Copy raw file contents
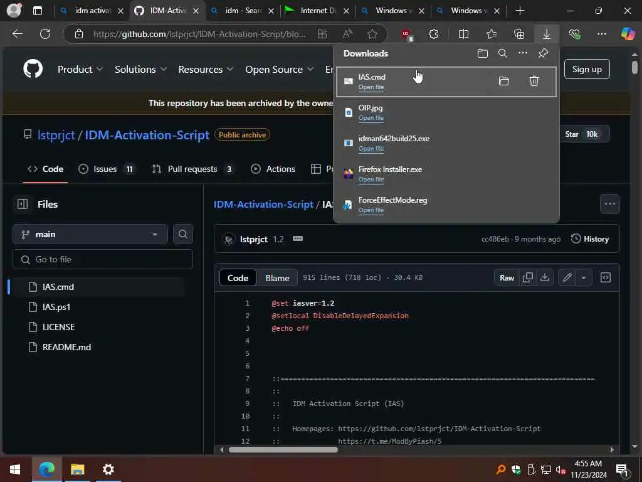Viewport: 642px width, 482px height. (x=528, y=277)
